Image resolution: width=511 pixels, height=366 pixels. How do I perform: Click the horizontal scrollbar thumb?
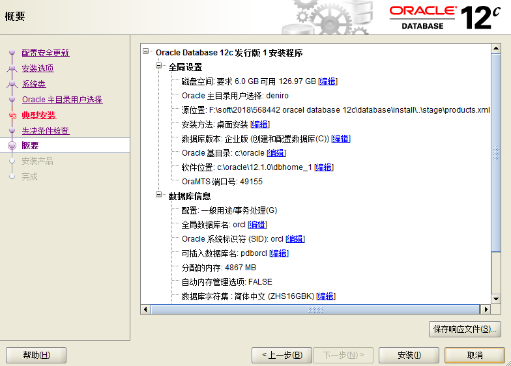[315, 309]
